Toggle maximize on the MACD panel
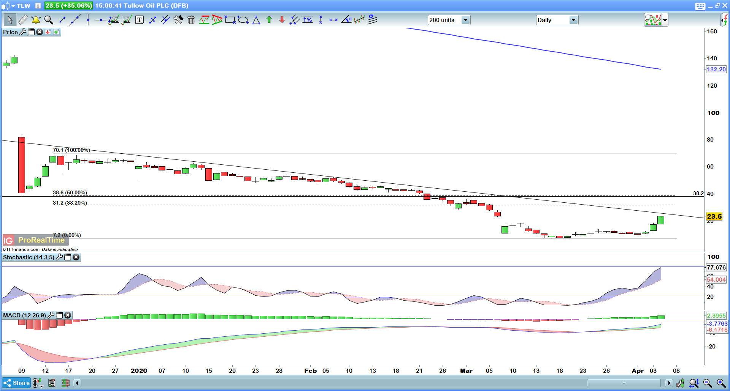This screenshot has width=730, height=391. (59, 315)
